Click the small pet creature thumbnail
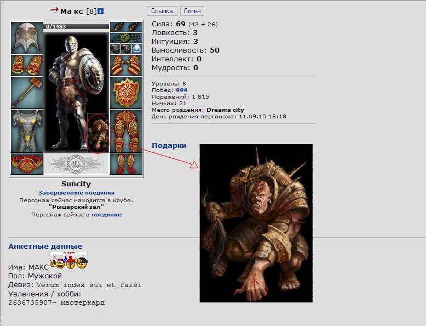Image resolution: width=426 pixels, height=326 pixels. point(98,133)
